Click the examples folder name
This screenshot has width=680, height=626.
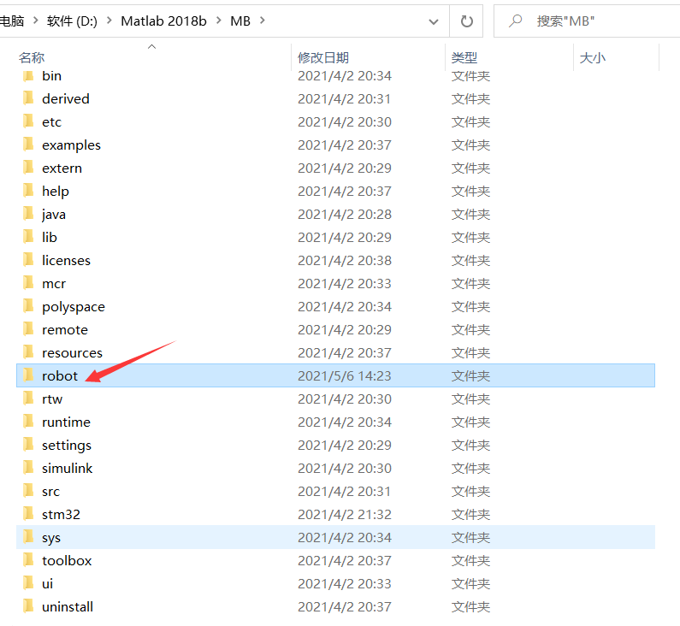click(x=71, y=145)
